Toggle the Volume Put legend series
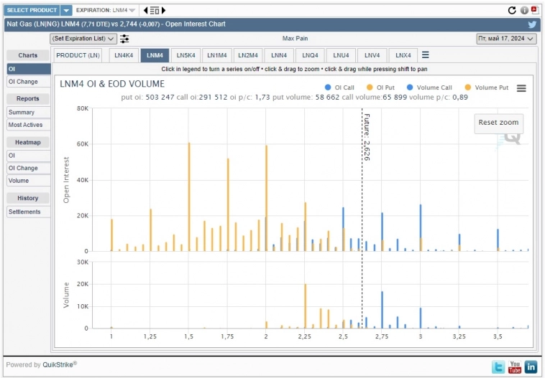 (490, 88)
